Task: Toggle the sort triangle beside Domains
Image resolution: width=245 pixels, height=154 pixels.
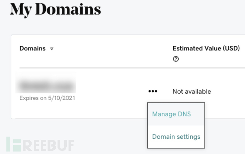Action: click(52, 49)
